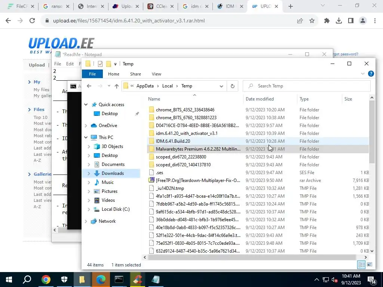Expand the OneDrive tree node
Screen dimensions: 383x287
[86, 126]
